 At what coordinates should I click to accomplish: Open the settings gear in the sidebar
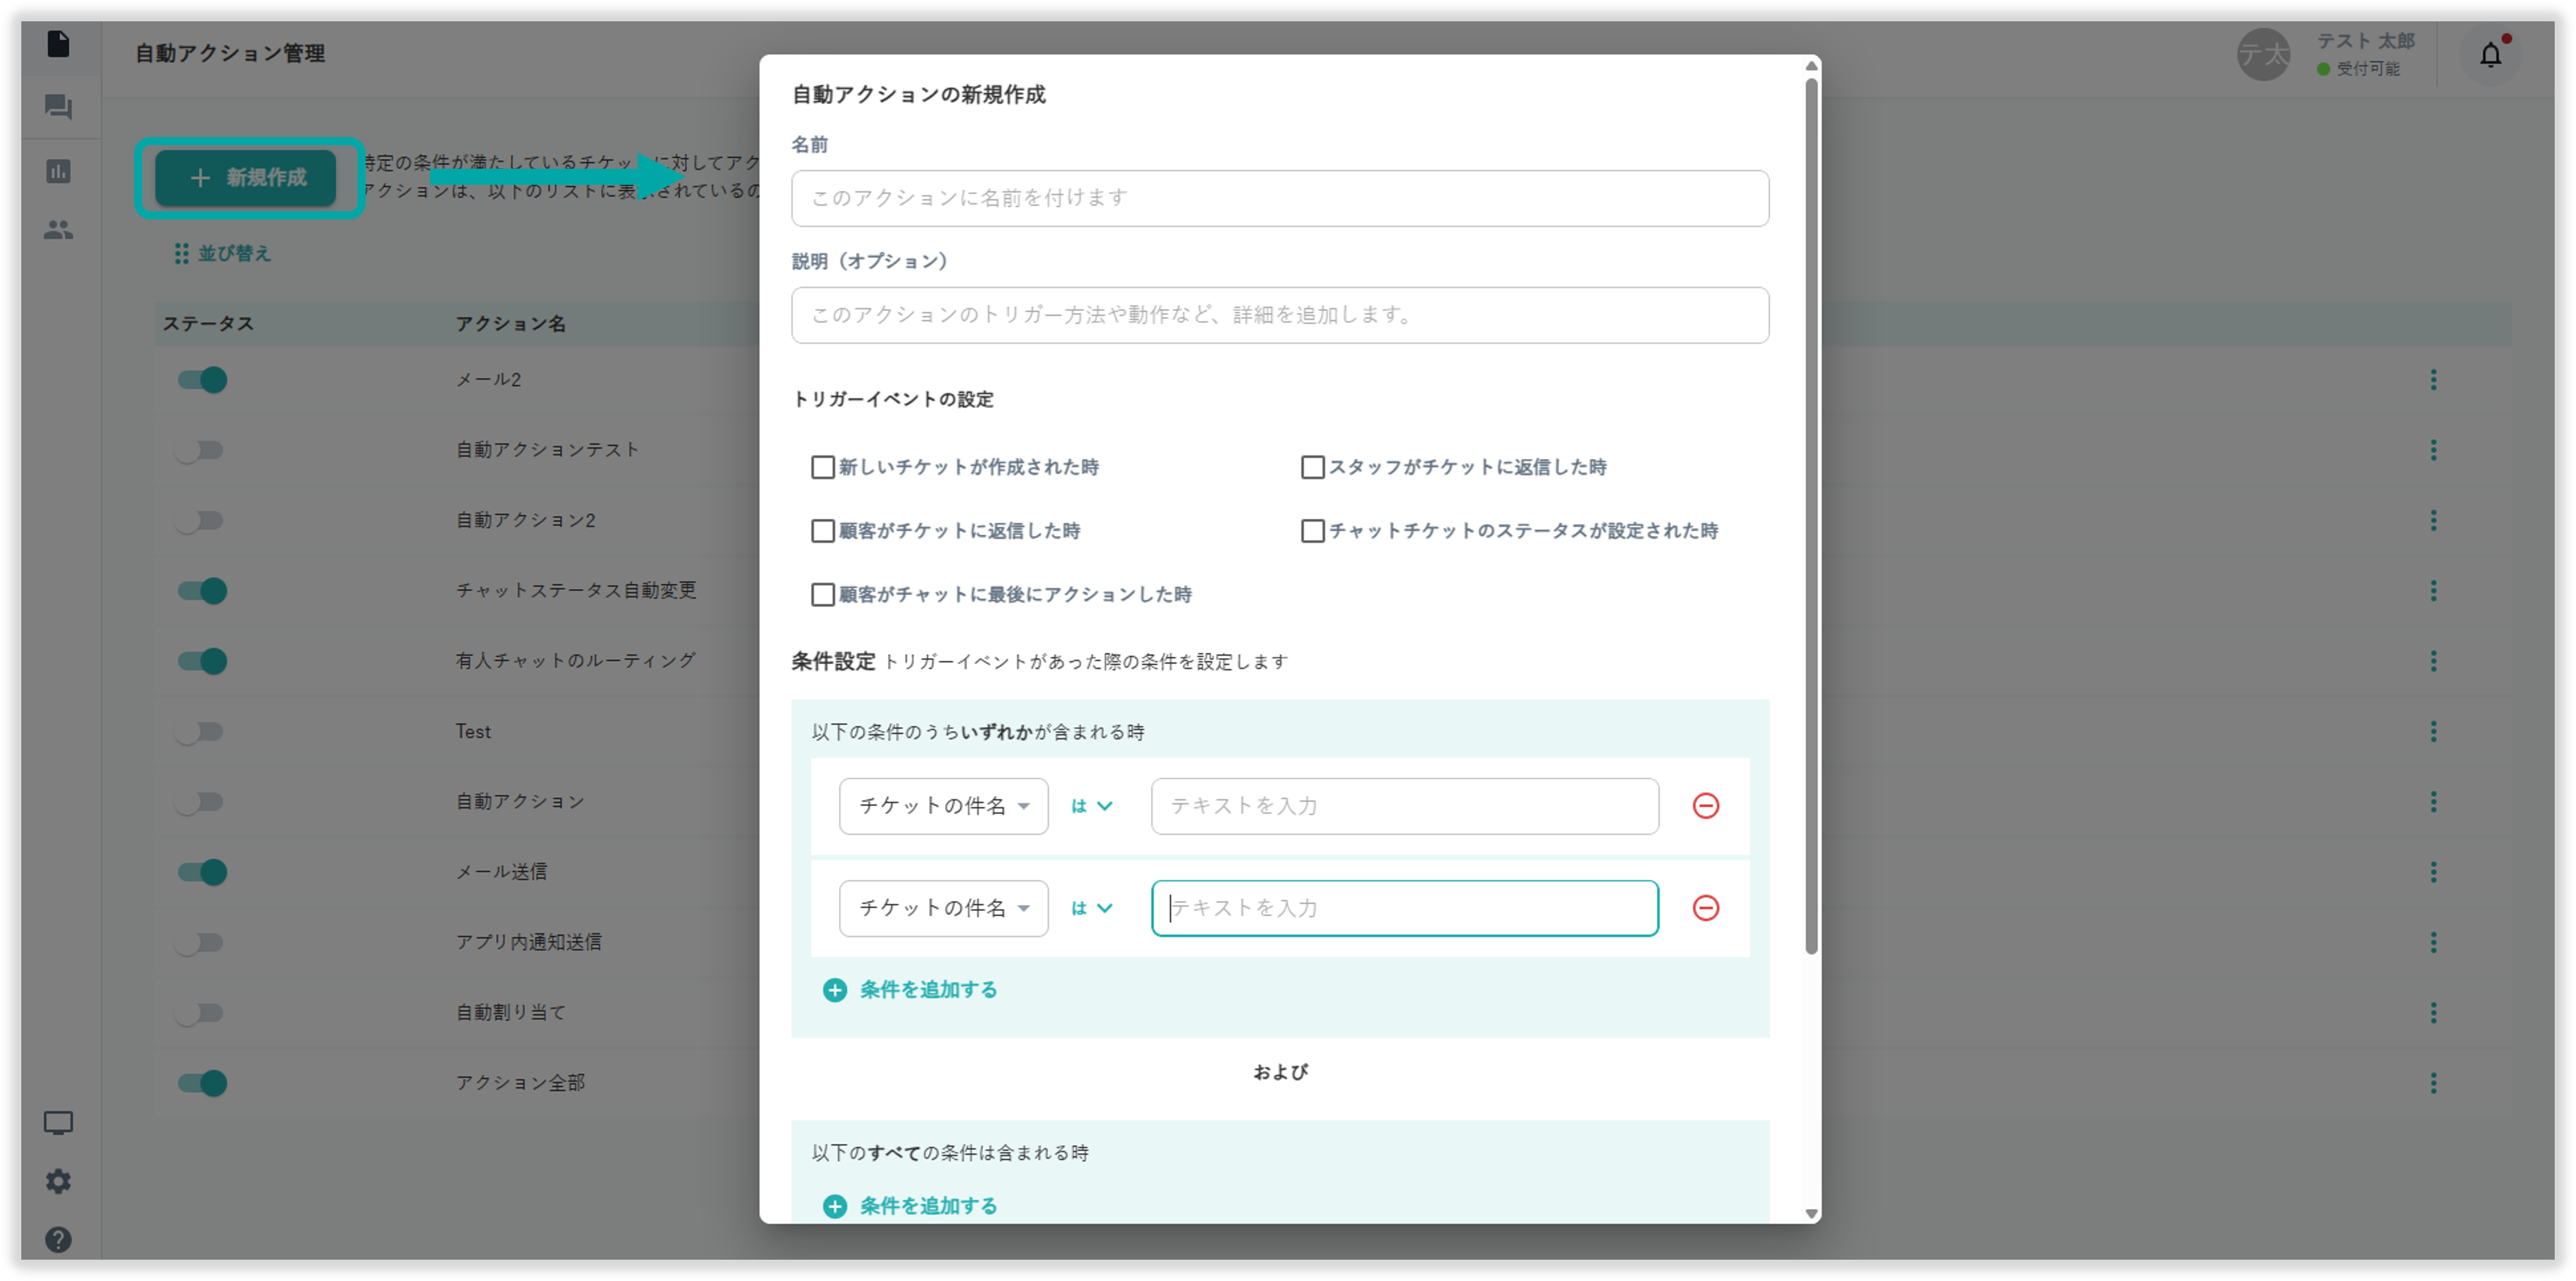(58, 1181)
